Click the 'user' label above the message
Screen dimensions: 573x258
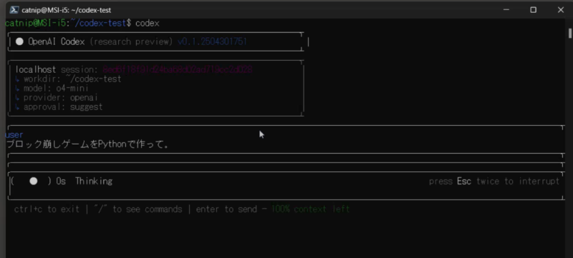[x=14, y=135]
